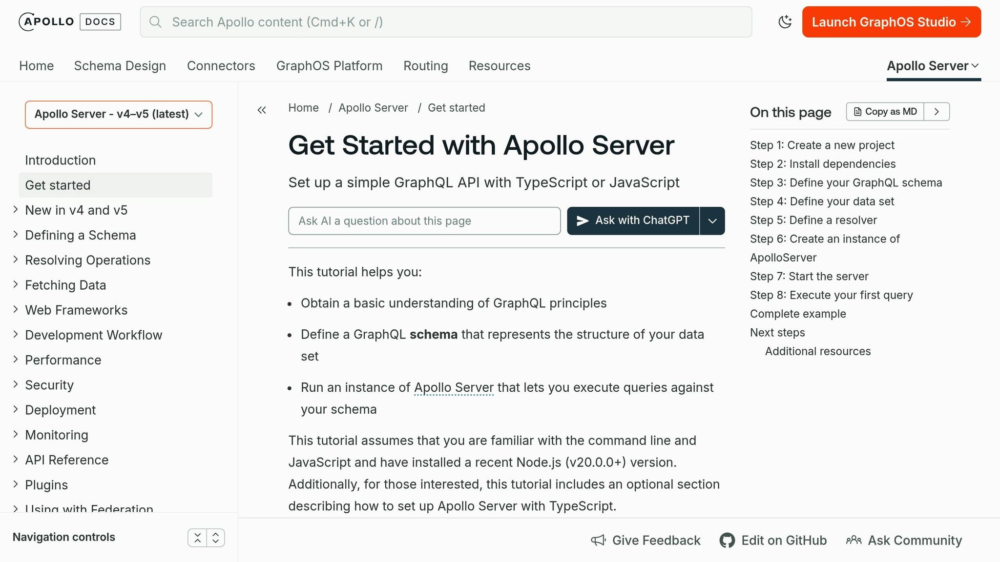Viewport: 1000px width, 562px height.
Task: Follow the Apollo Server link in the tutorial text
Action: (x=454, y=387)
